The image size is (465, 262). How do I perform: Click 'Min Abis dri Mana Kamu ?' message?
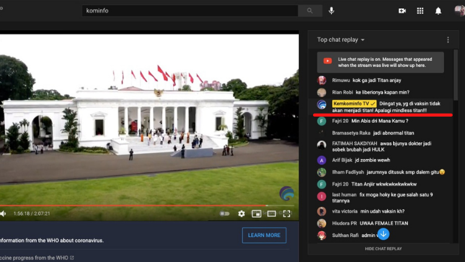[x=379, y=121]
